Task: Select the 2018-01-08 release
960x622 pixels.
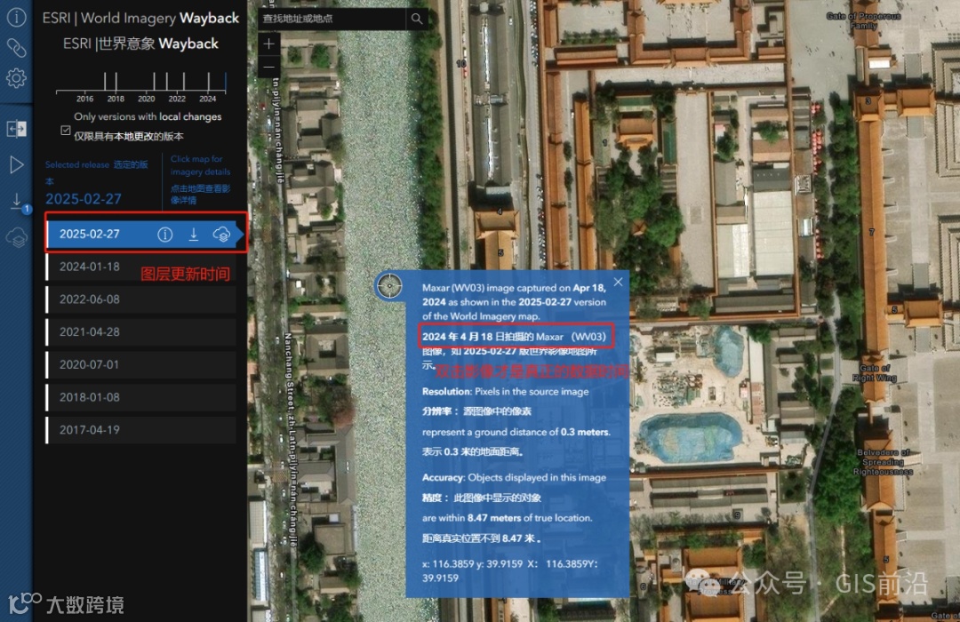Action: [x=141, y=397]
